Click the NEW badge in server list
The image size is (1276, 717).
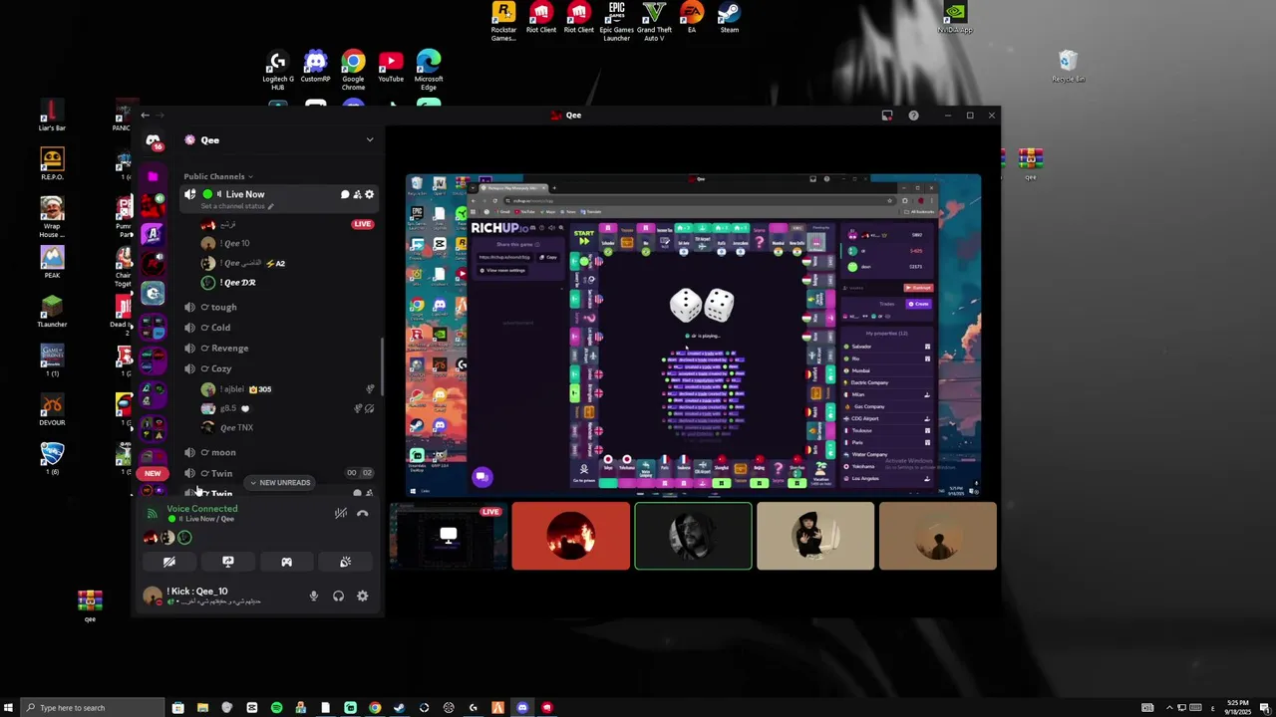point(153,474)
